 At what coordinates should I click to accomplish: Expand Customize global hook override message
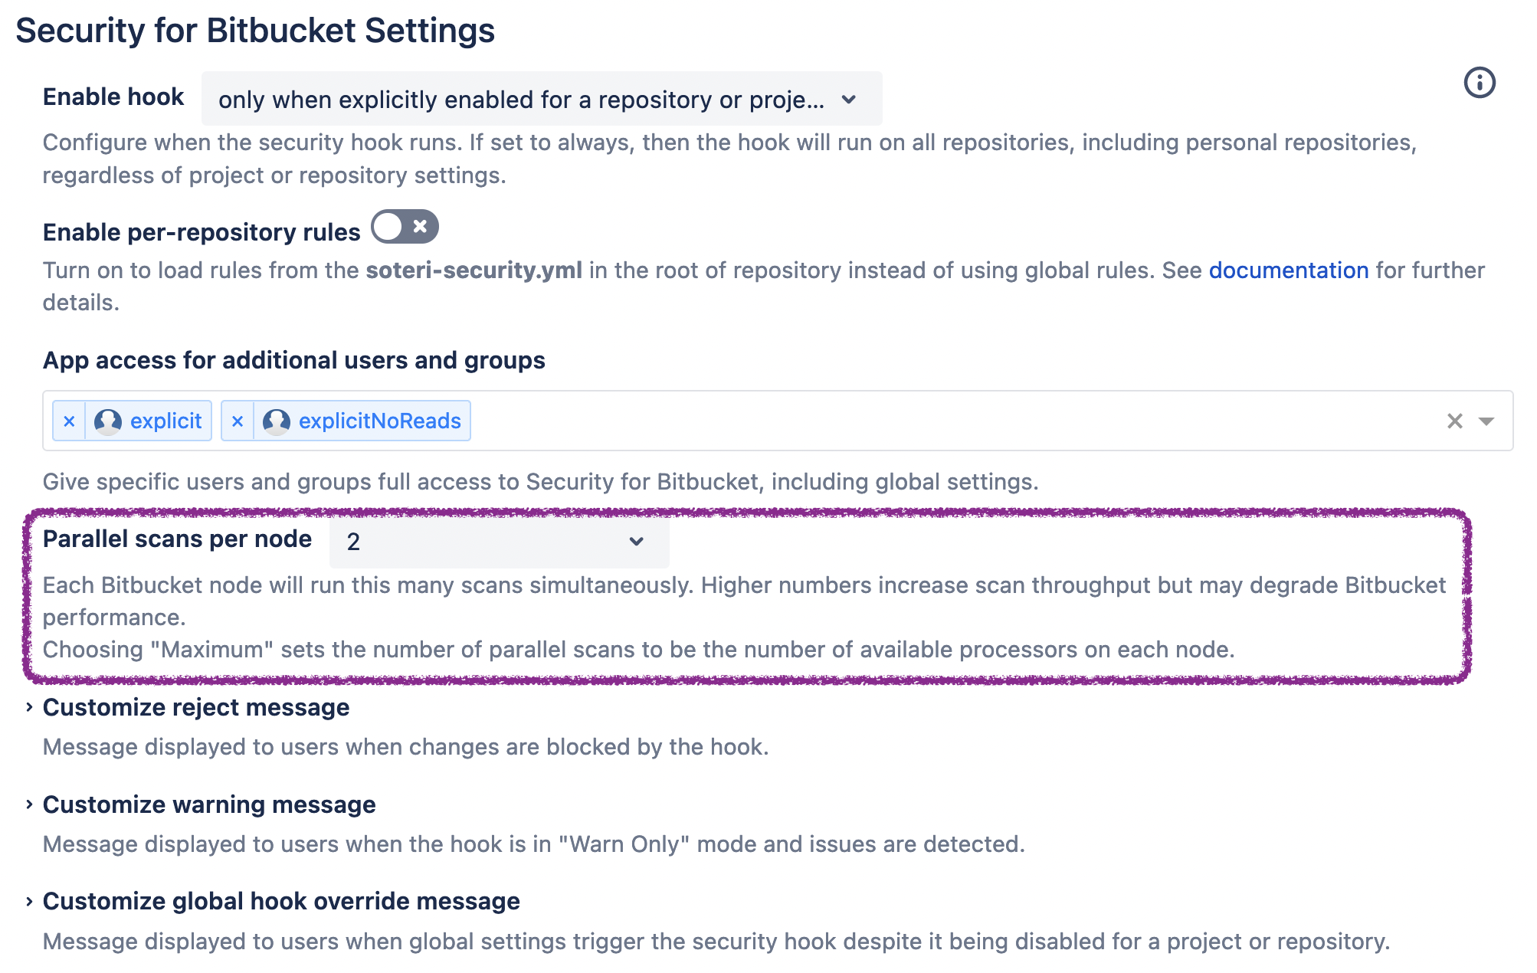(29, 901)
